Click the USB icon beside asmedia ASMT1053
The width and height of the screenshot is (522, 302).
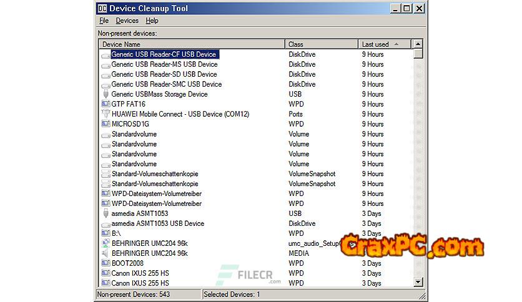(106, 213)
